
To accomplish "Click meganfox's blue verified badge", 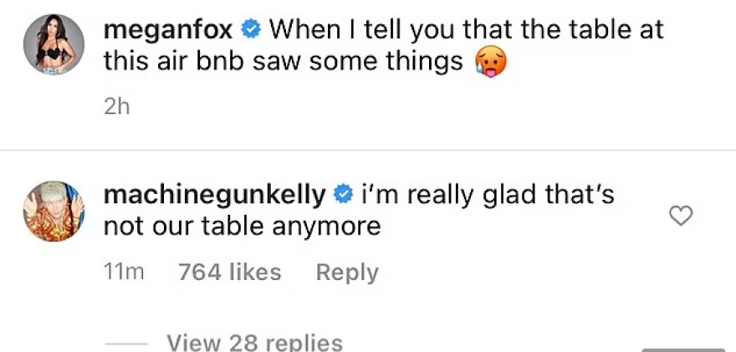I will [250, 31].
